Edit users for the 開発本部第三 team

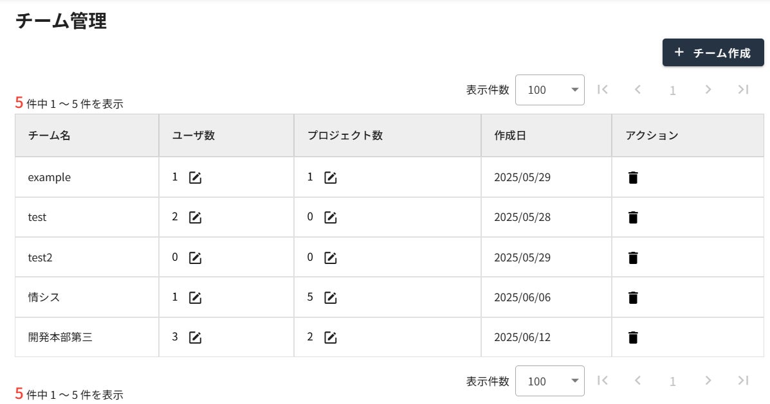point(195,337)
